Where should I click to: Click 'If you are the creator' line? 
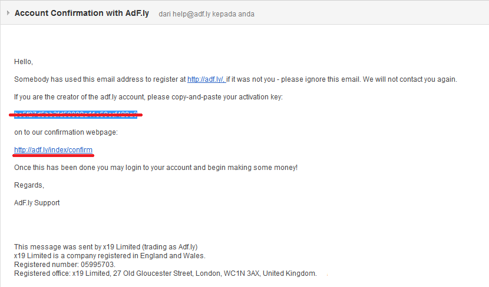[147, 97]
